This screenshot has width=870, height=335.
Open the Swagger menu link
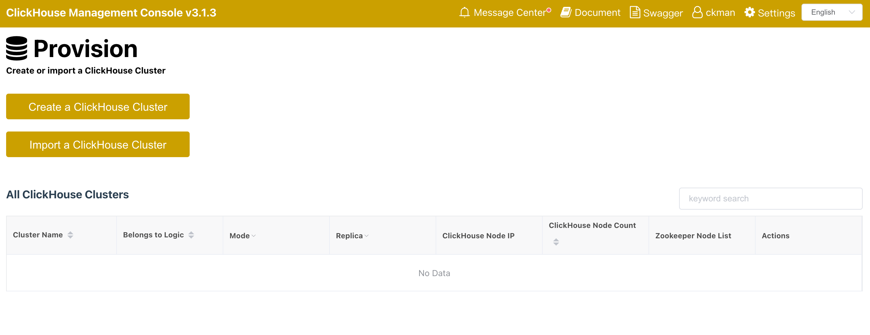pos(663,13)
